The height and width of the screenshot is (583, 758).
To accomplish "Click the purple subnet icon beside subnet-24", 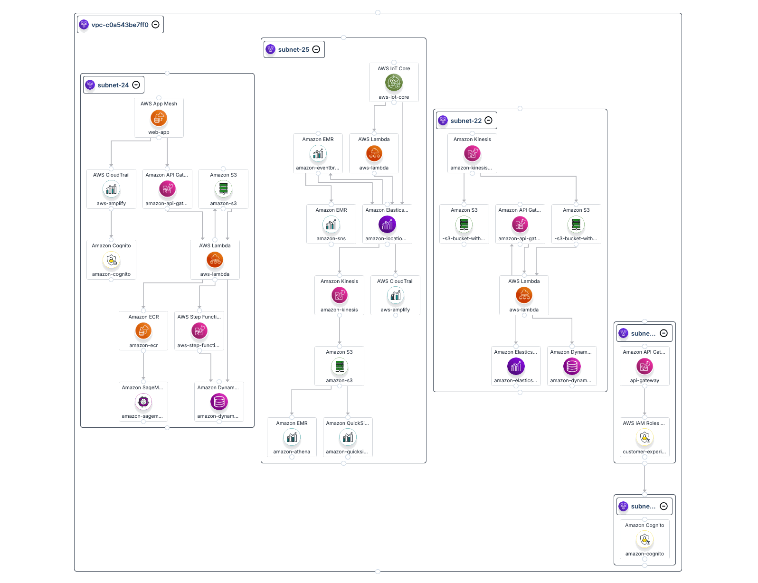I will pos(90,85).
